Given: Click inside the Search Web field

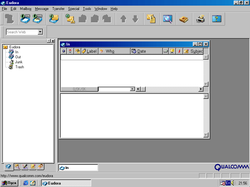Looking at the screenshot, I should pos(22,32).
